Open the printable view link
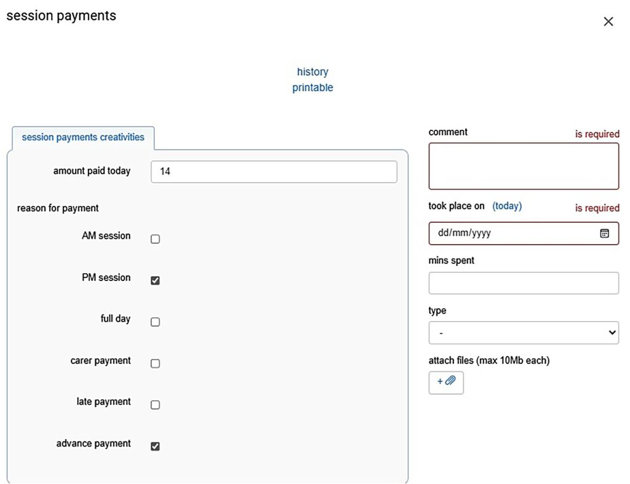Image resolution: width=630 pixels, height=484 pixels. click(x=313, y=88)
